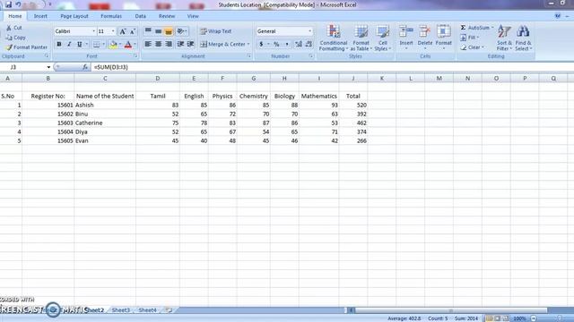
Task: Open the Orientation text rotation icon
Action: (x=180, y=31)
